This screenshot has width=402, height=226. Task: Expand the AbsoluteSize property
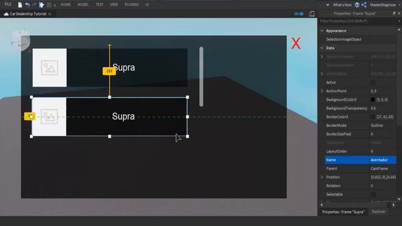point(322,74)
